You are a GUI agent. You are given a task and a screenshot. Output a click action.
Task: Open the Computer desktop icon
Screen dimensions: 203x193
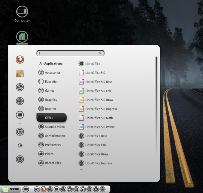click(x=22, y=14)
